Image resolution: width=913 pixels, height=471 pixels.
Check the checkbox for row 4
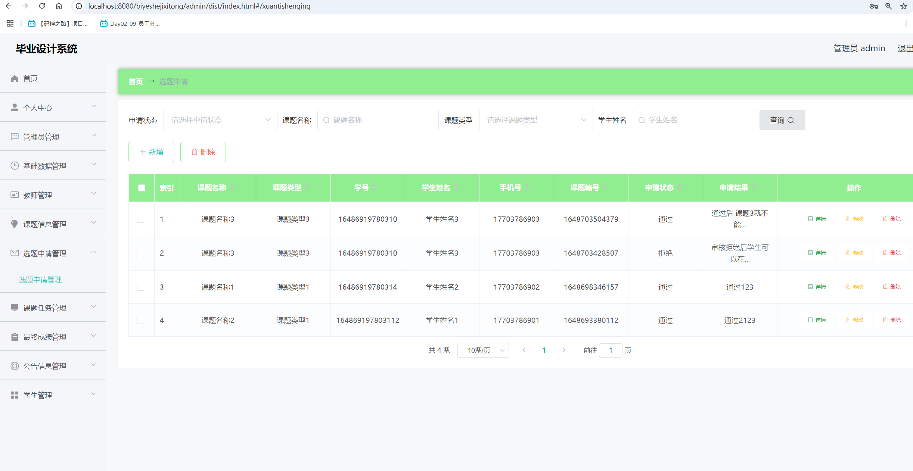141,320
